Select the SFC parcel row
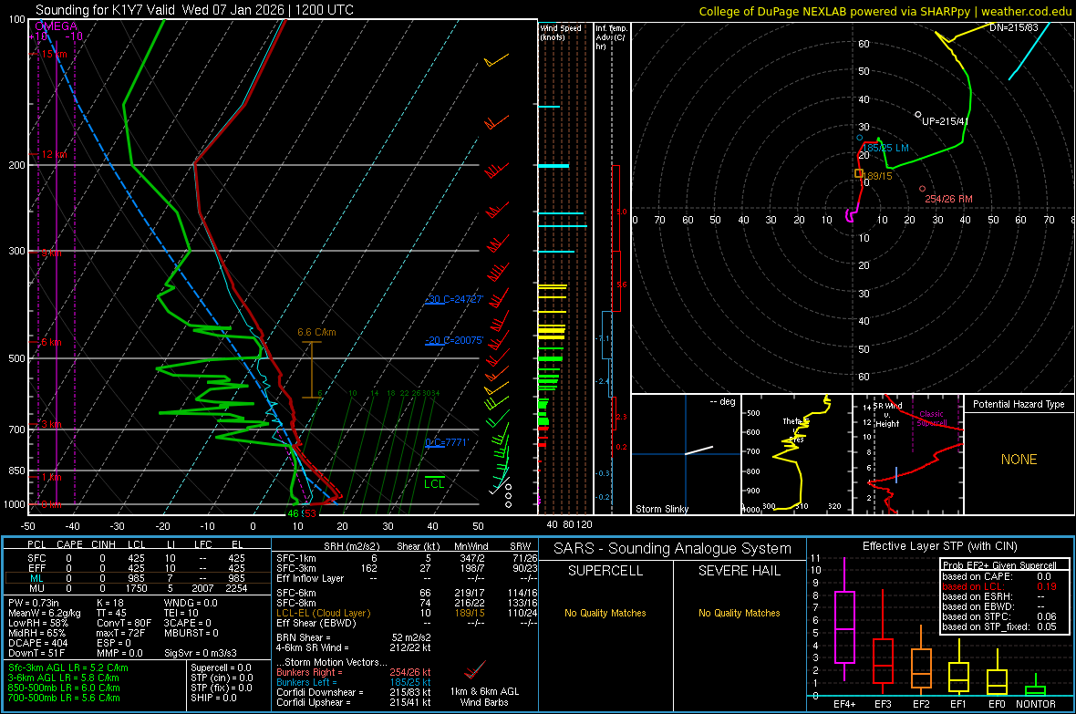This screenshot has width=1076, height=714. (138, 558)
